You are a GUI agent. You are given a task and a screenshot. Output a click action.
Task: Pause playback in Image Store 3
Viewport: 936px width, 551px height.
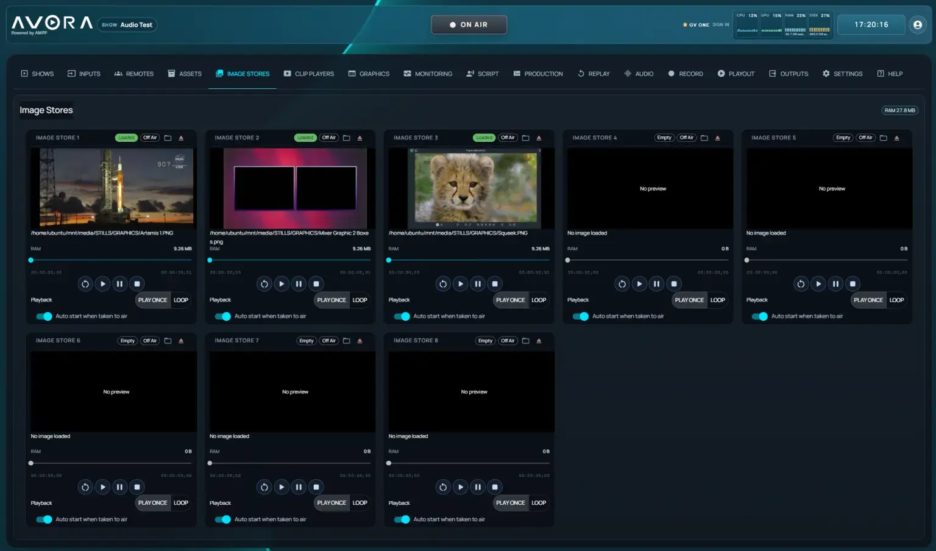click(478, 284)
